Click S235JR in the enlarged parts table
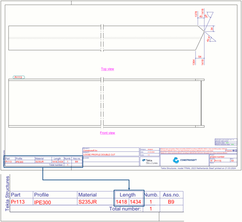The height and width of the screenshot is (222, 242). (x=88, y=202)
